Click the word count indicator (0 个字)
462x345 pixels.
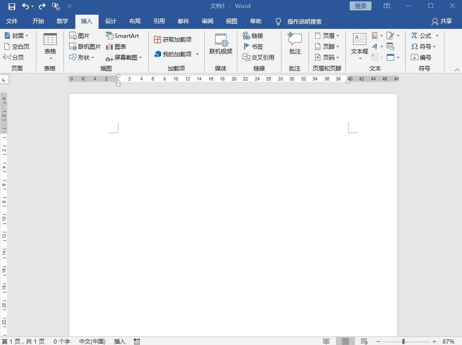pyautogui.click(x=61, y=341)
